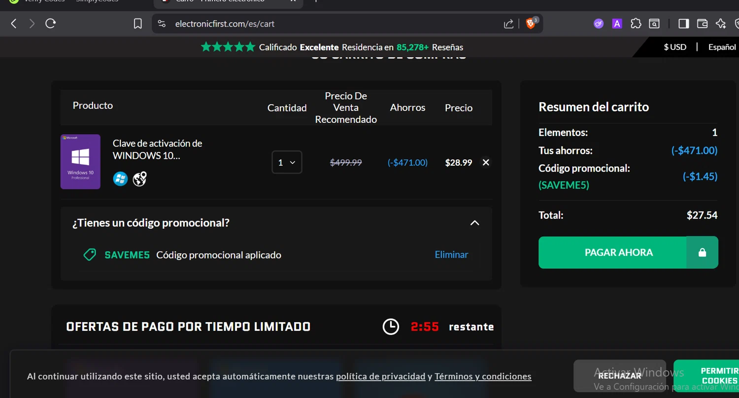Click the (SAVEME5) code in the cart summary
This screenshot has width=739, height=398.
tap(564, 185)
